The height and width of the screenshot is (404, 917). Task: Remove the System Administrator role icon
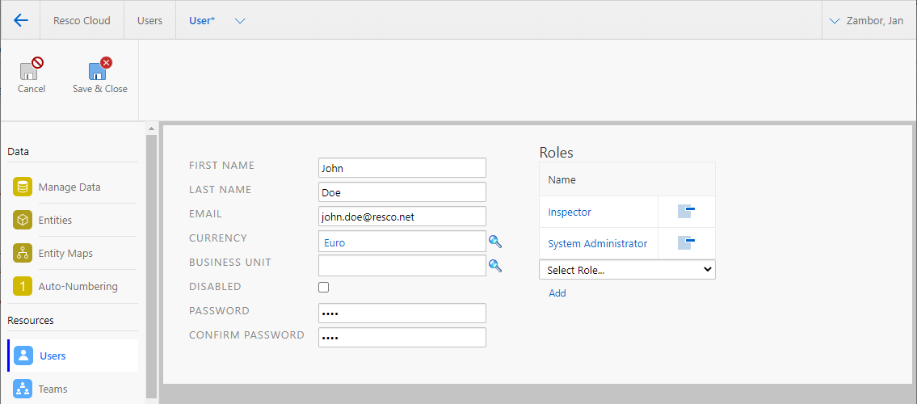[x=686, y=243]
